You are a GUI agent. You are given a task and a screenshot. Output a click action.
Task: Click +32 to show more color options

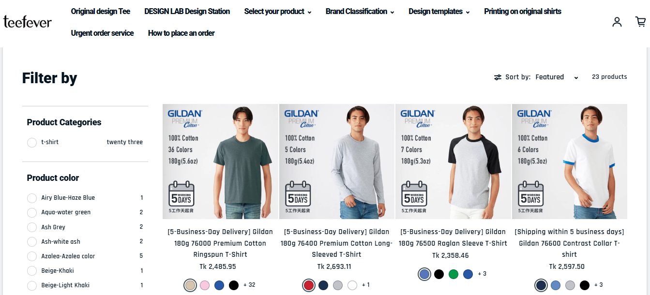(250, 285)
